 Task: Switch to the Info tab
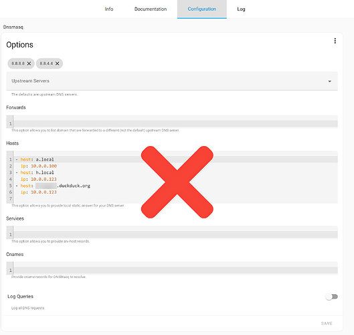click(109, 9)
